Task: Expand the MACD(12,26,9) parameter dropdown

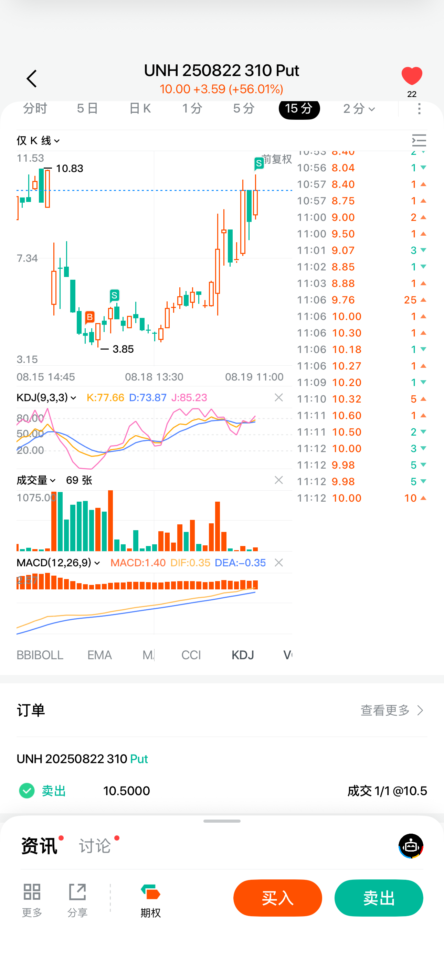Action: 58,563
